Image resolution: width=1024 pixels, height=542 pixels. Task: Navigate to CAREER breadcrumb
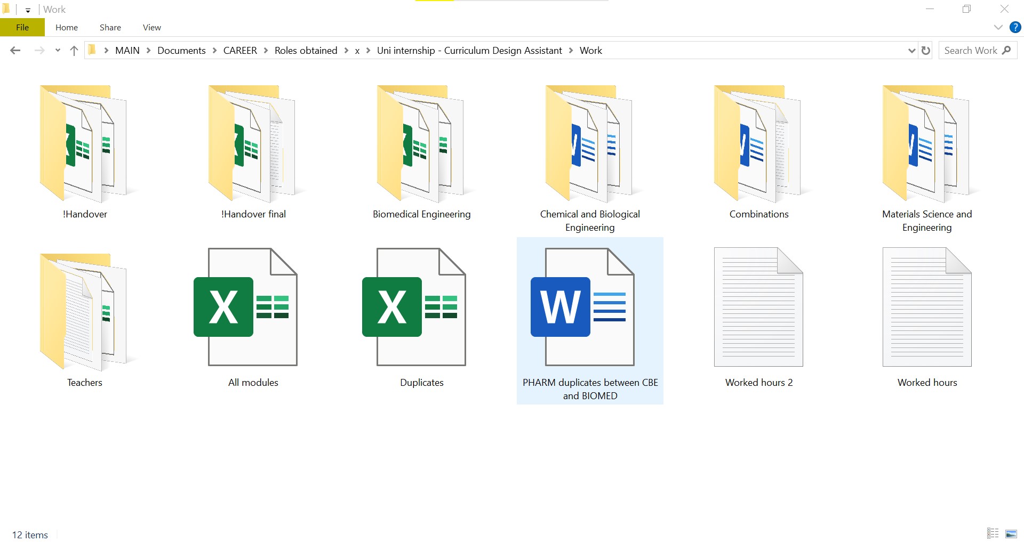pyautogui.click(x=240, y=50)
